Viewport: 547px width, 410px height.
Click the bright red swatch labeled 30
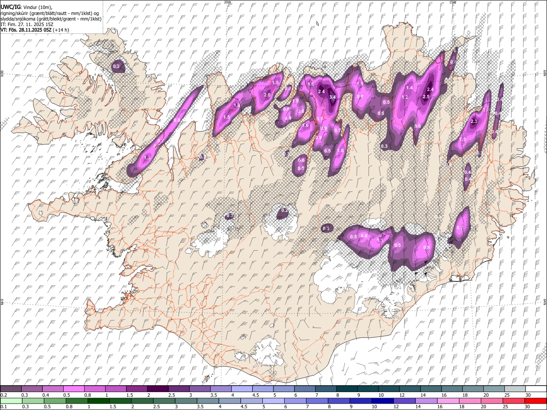(535, 401)
